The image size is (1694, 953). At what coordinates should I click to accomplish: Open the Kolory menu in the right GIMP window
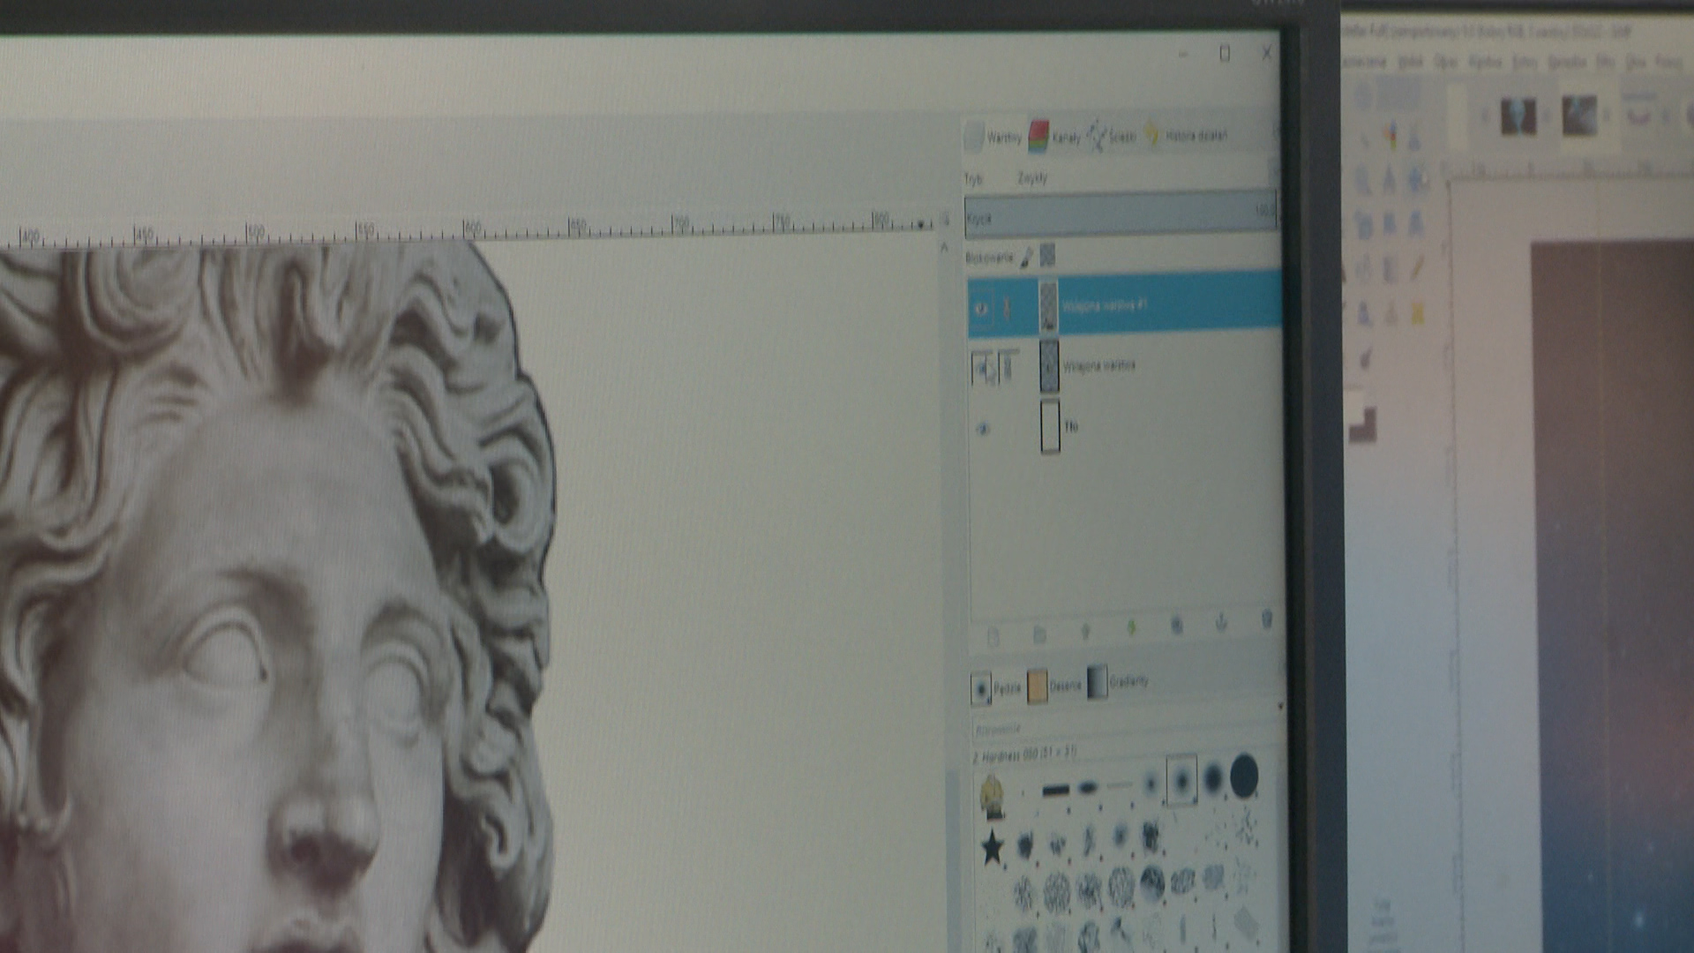click(1524, 62)
